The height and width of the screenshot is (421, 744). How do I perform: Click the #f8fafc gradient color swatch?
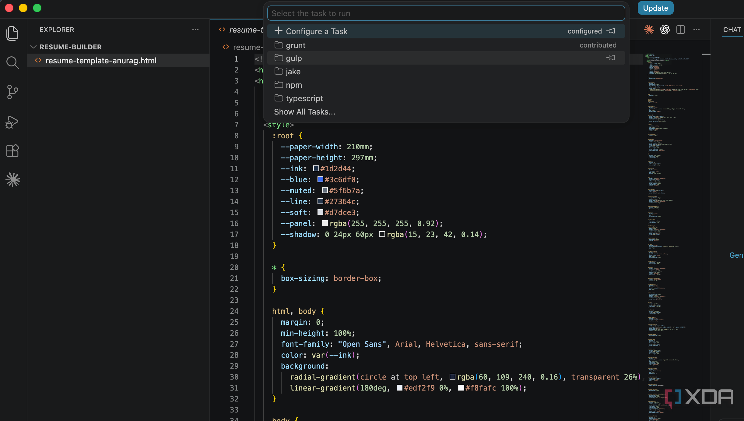point(461,388)
